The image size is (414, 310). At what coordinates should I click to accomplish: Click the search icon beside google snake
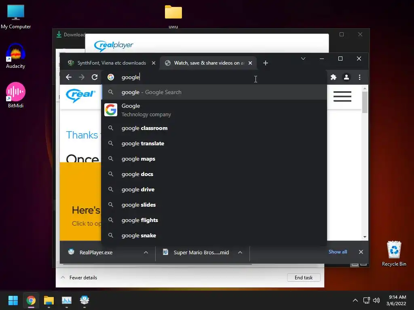pos(111,235)
